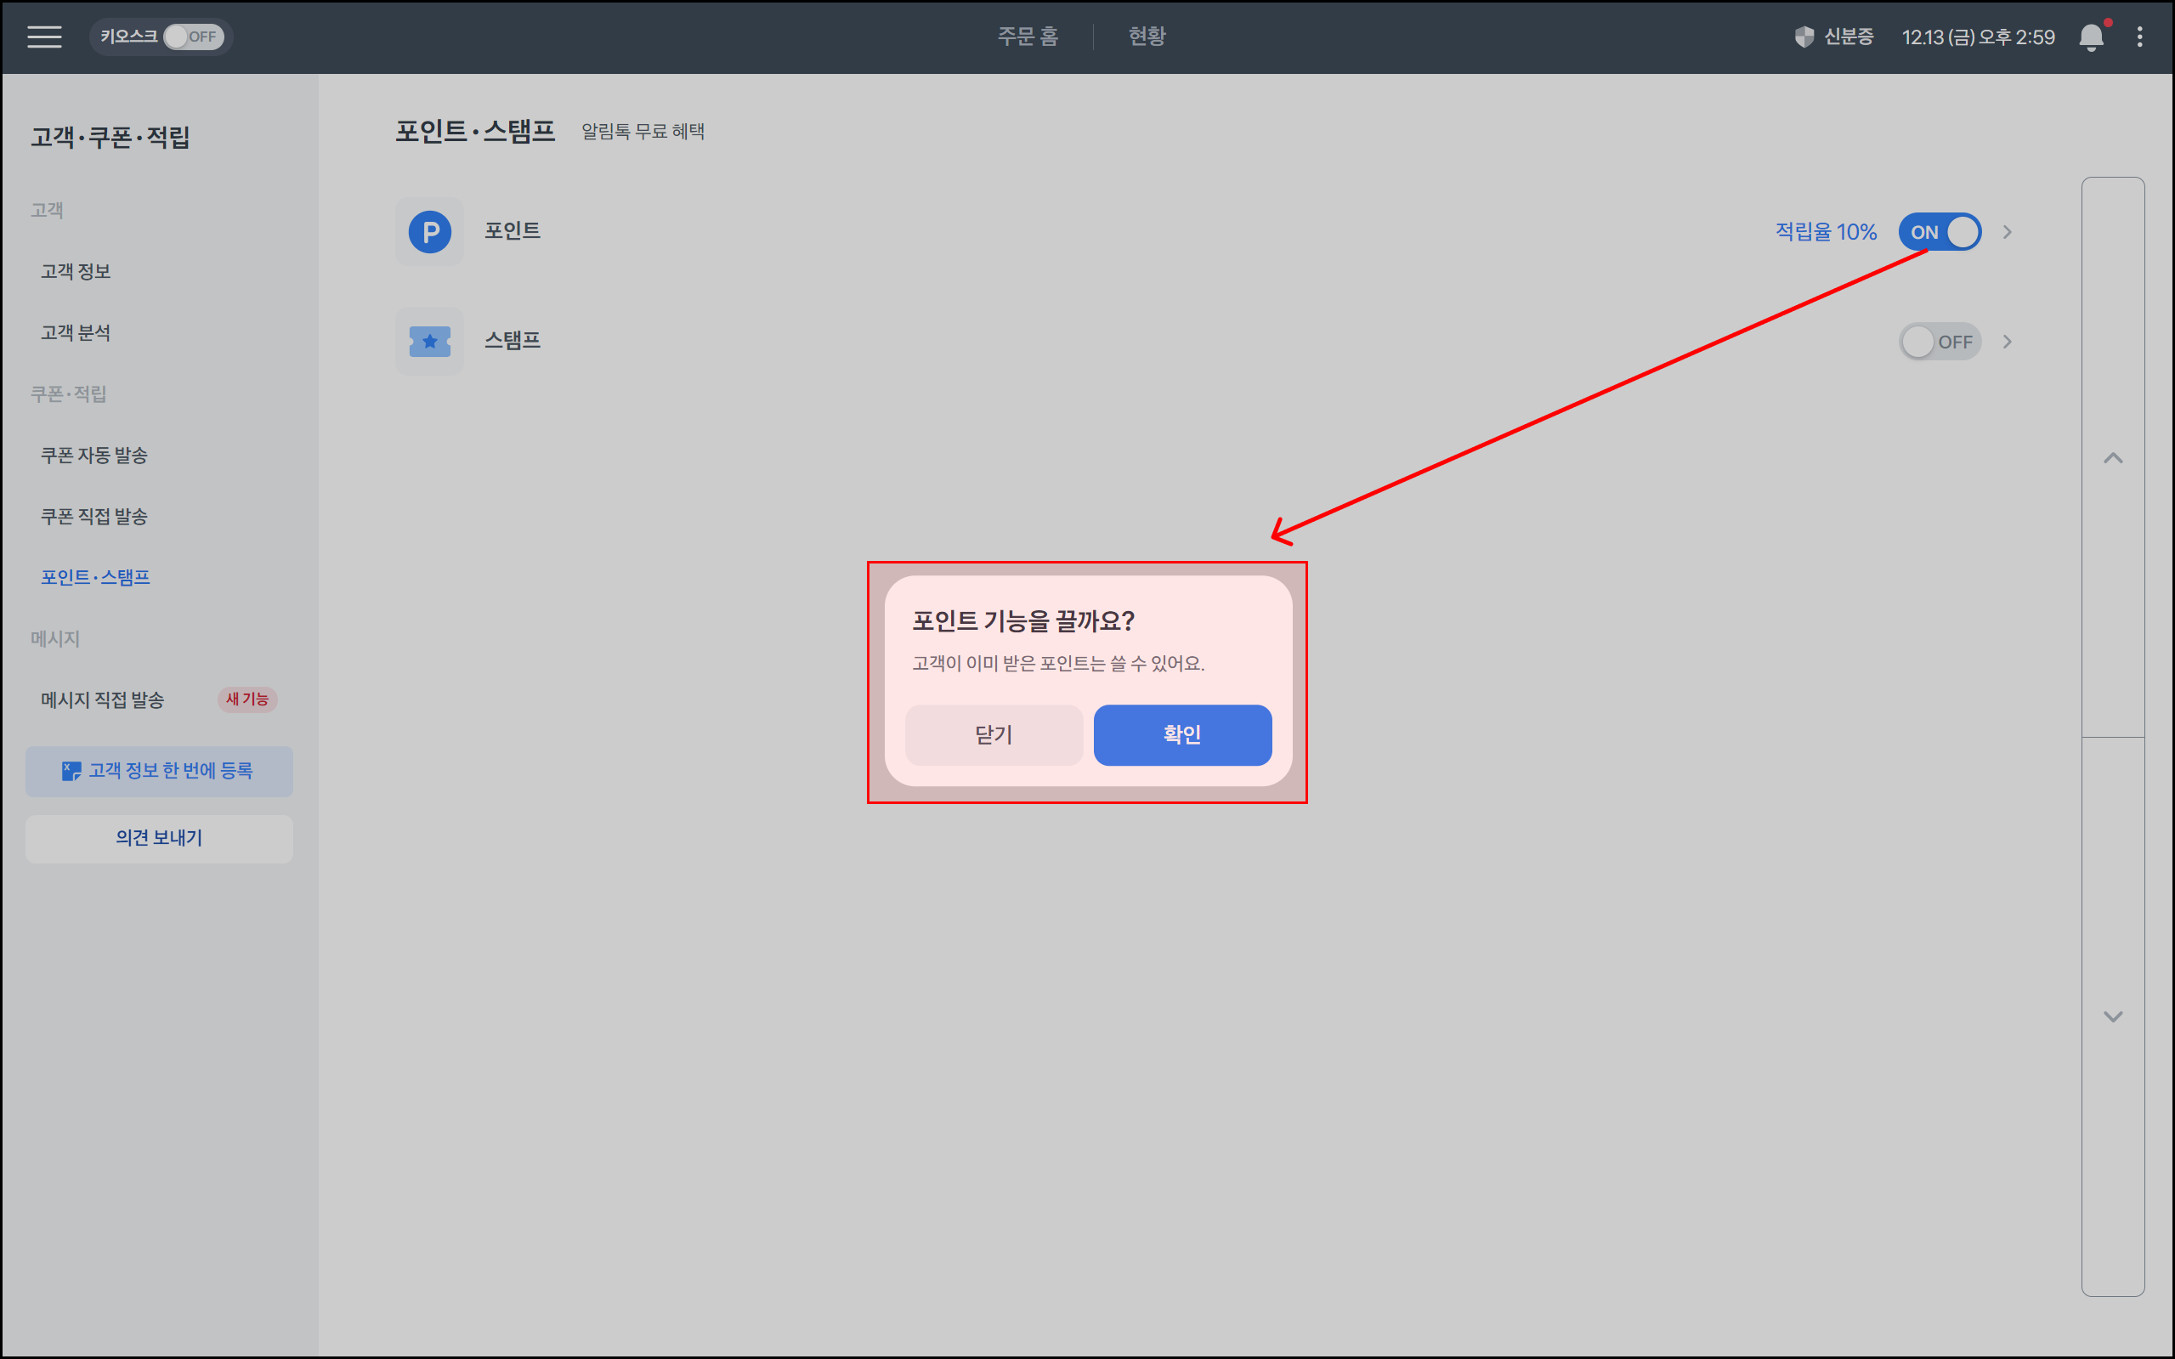2175x1359 pixels.
Task: Click the notification bell icon
Action: (x=2091, y=37)
